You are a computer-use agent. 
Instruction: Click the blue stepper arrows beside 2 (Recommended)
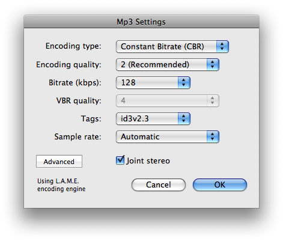click(x=213, y=64)
